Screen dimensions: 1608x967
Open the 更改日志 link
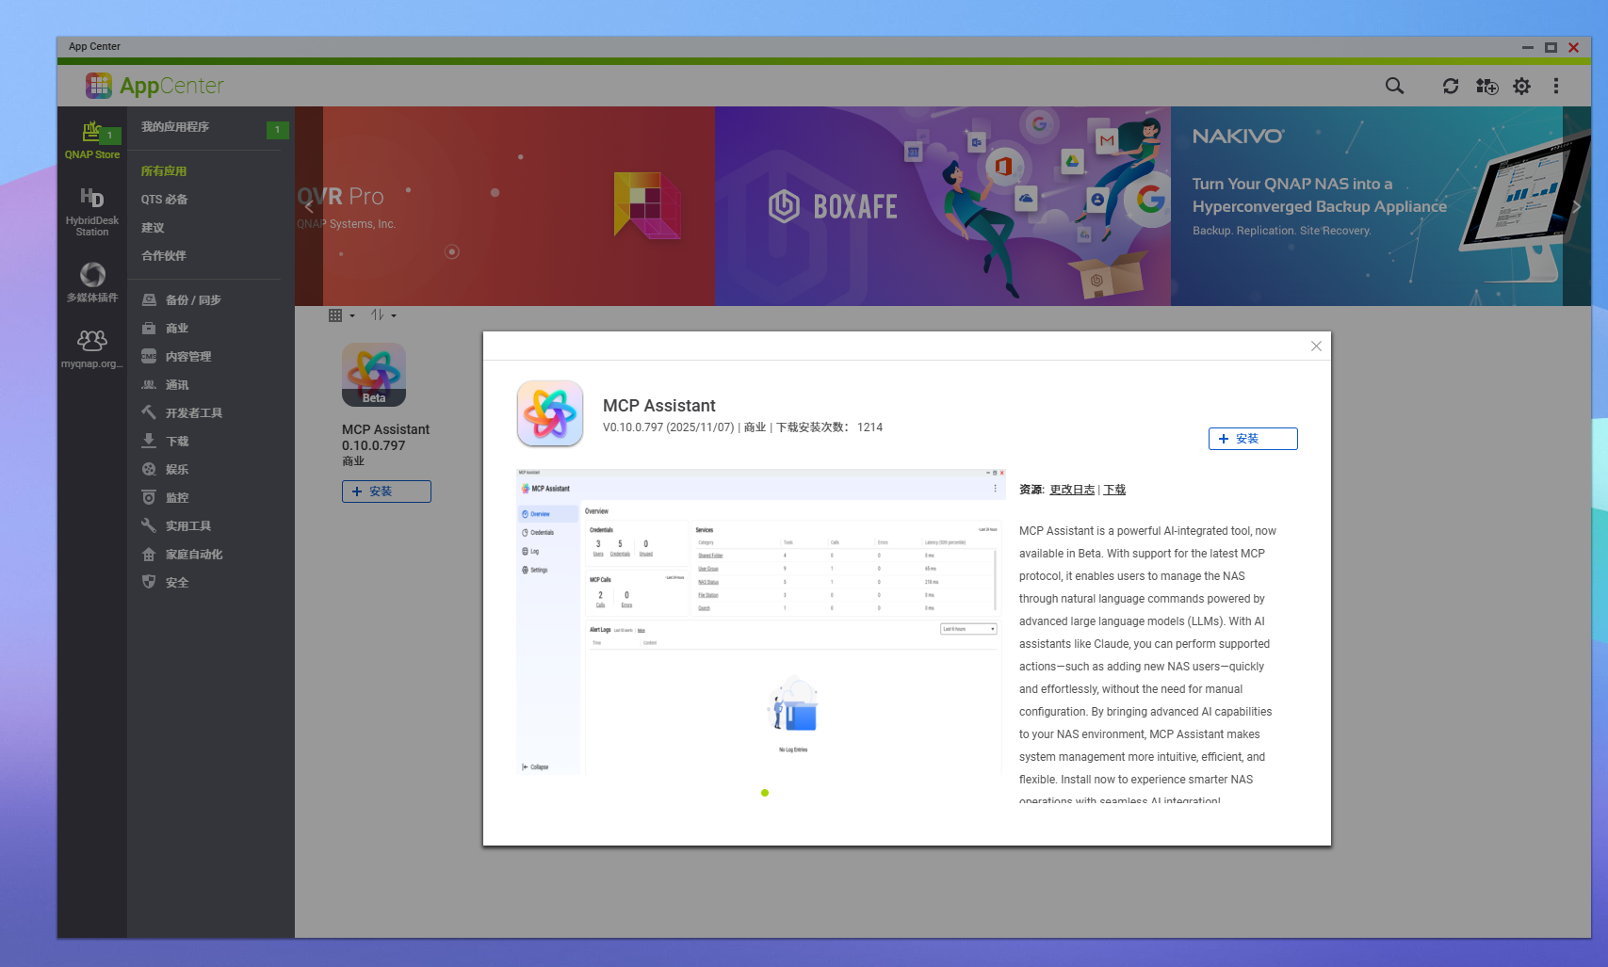coord(1072,490)
